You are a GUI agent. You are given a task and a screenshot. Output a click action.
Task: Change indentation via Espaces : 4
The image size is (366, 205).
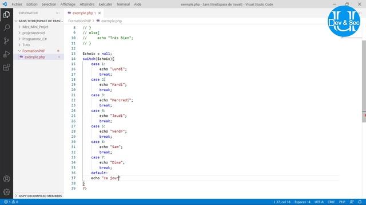pos(303,202)
